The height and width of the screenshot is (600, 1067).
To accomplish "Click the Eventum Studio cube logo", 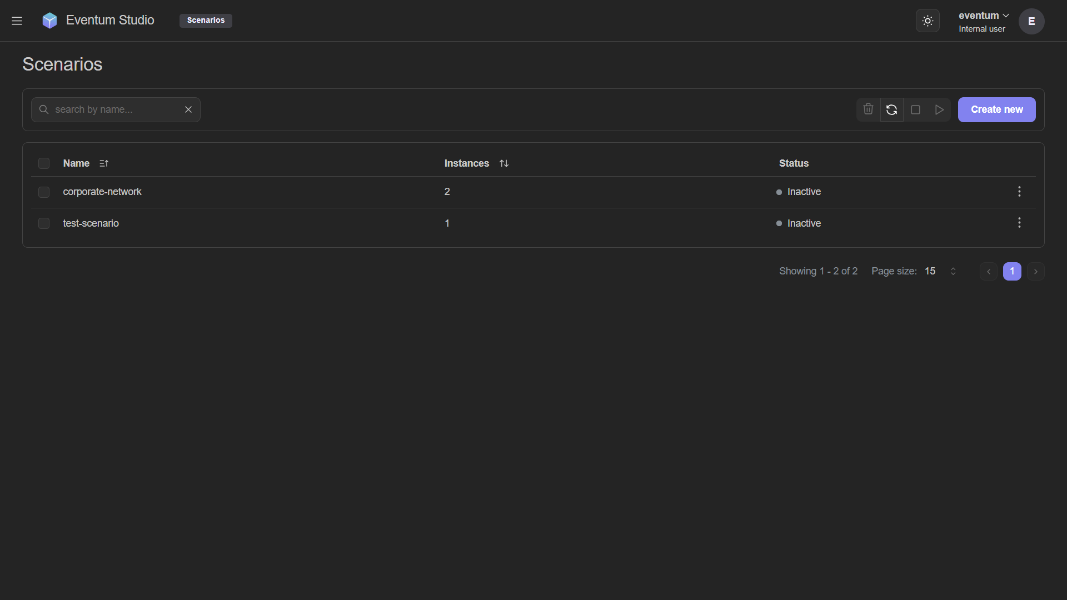I will [x=49, y=21].
